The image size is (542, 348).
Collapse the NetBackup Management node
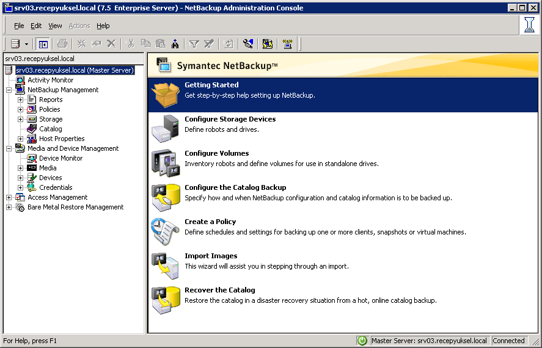[9, 90]
